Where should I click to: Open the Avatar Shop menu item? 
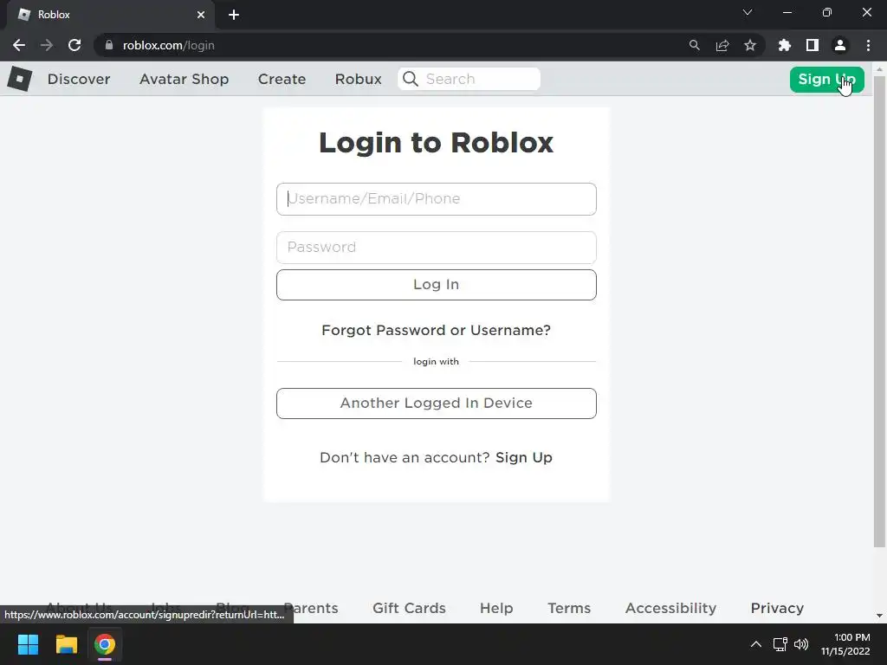(184, 79)
